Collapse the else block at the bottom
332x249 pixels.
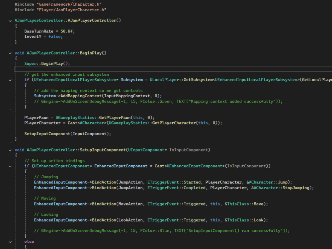(10, 242)
